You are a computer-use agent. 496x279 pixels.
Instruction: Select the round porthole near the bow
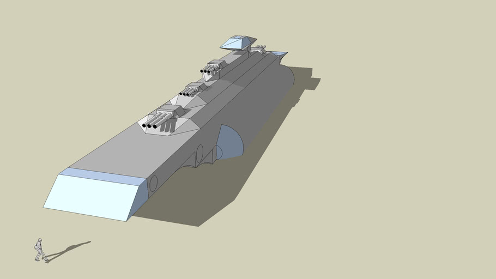click(x=154, y=184)
